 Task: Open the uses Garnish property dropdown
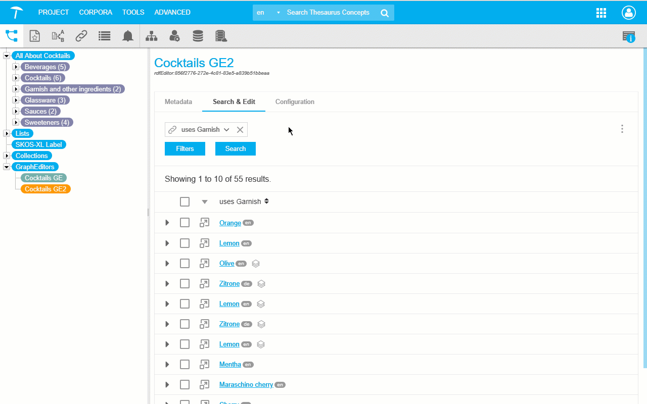coord(226,130)
